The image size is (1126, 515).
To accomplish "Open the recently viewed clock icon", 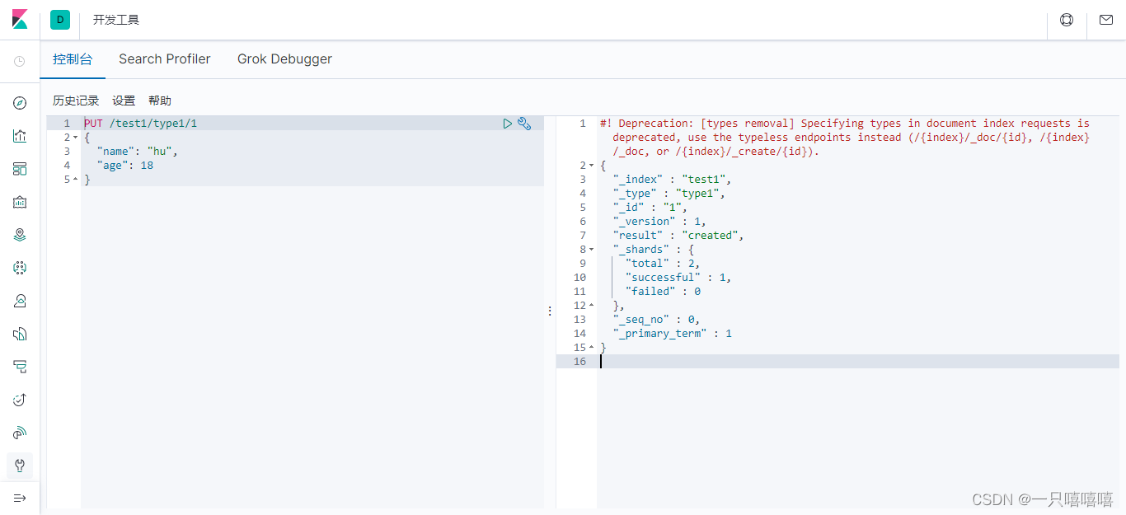I will 20,62.
